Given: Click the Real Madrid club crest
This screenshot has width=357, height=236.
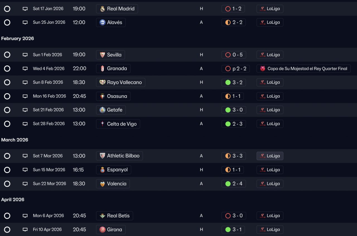Looking at the screenshot, I should coord(102,9).
